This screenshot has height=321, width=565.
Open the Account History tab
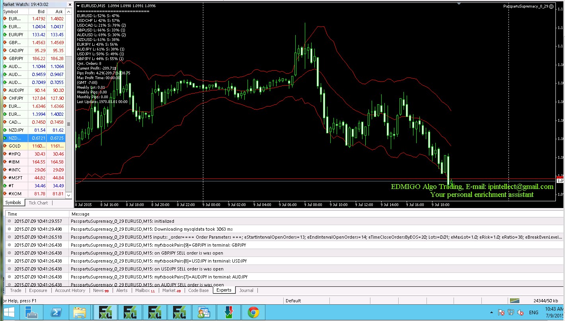coord(70,290)
